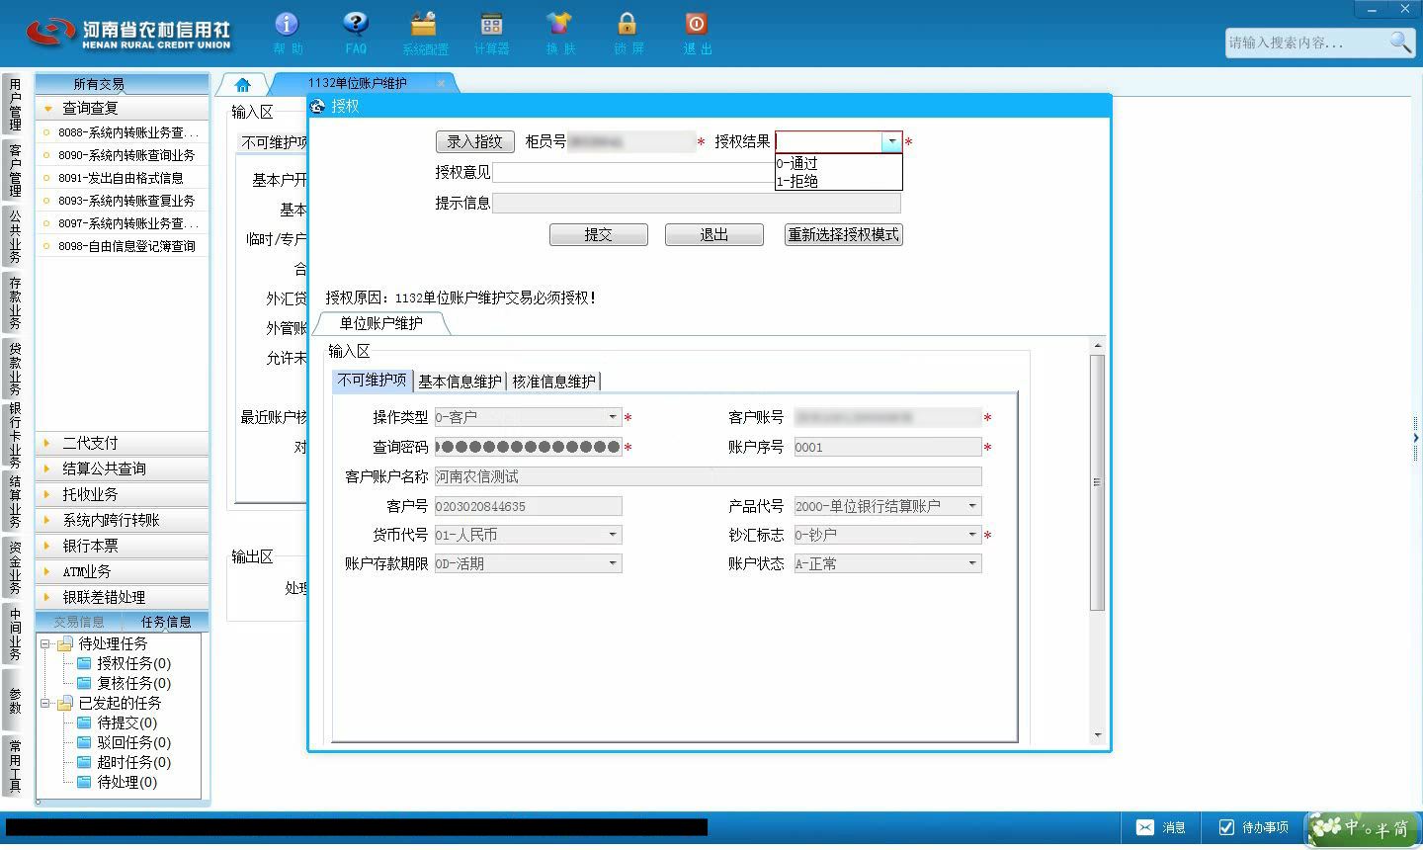1423x850 pixels.
Task: Go to the home tab icon
Action: (242, 84)
